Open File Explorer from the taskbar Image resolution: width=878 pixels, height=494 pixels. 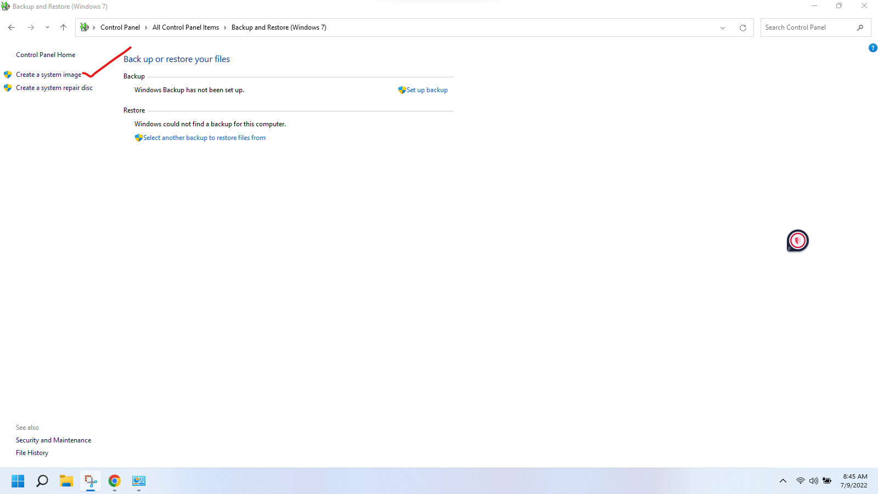(x=66, y=481)
